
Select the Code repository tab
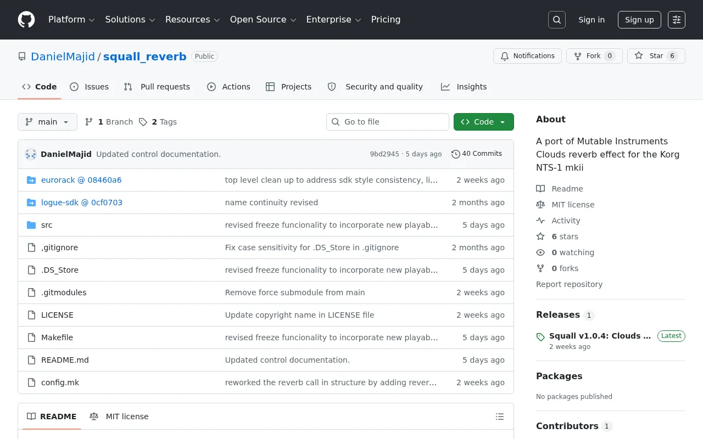[x=40, y=87]
